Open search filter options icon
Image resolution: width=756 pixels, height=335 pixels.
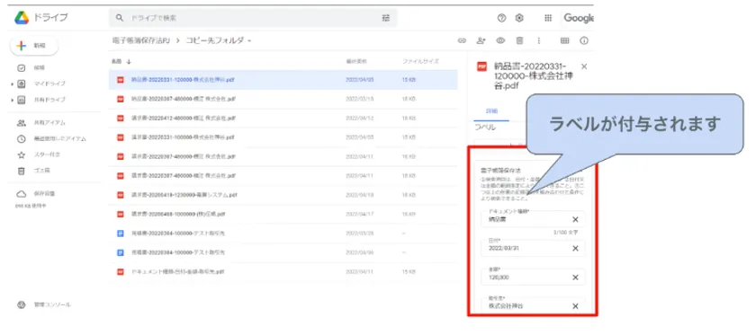coord(386,18)
